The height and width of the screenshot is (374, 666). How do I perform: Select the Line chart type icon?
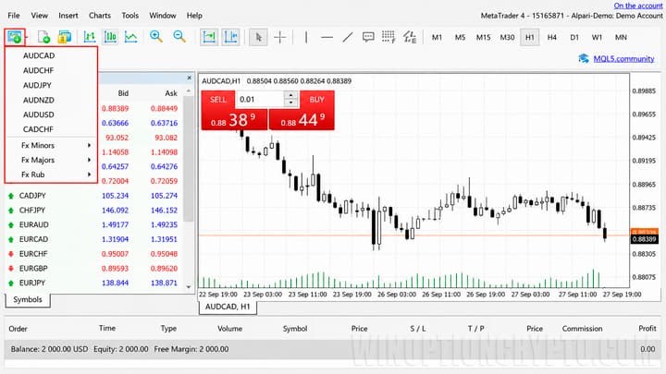point(130,37)
